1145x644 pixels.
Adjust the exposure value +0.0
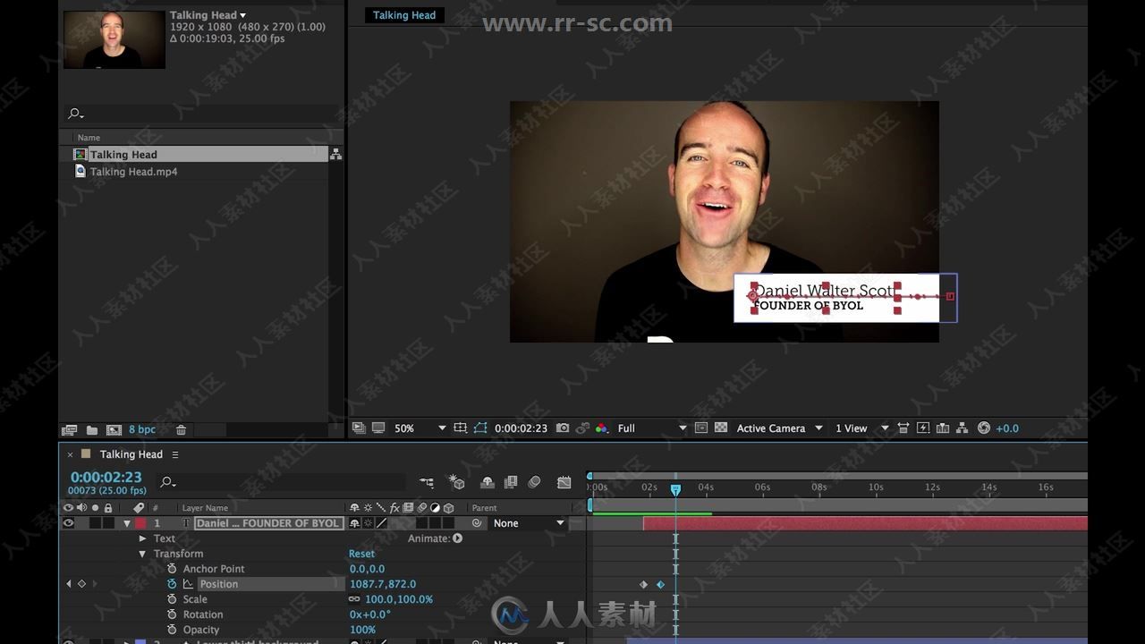coord(1007,428)
